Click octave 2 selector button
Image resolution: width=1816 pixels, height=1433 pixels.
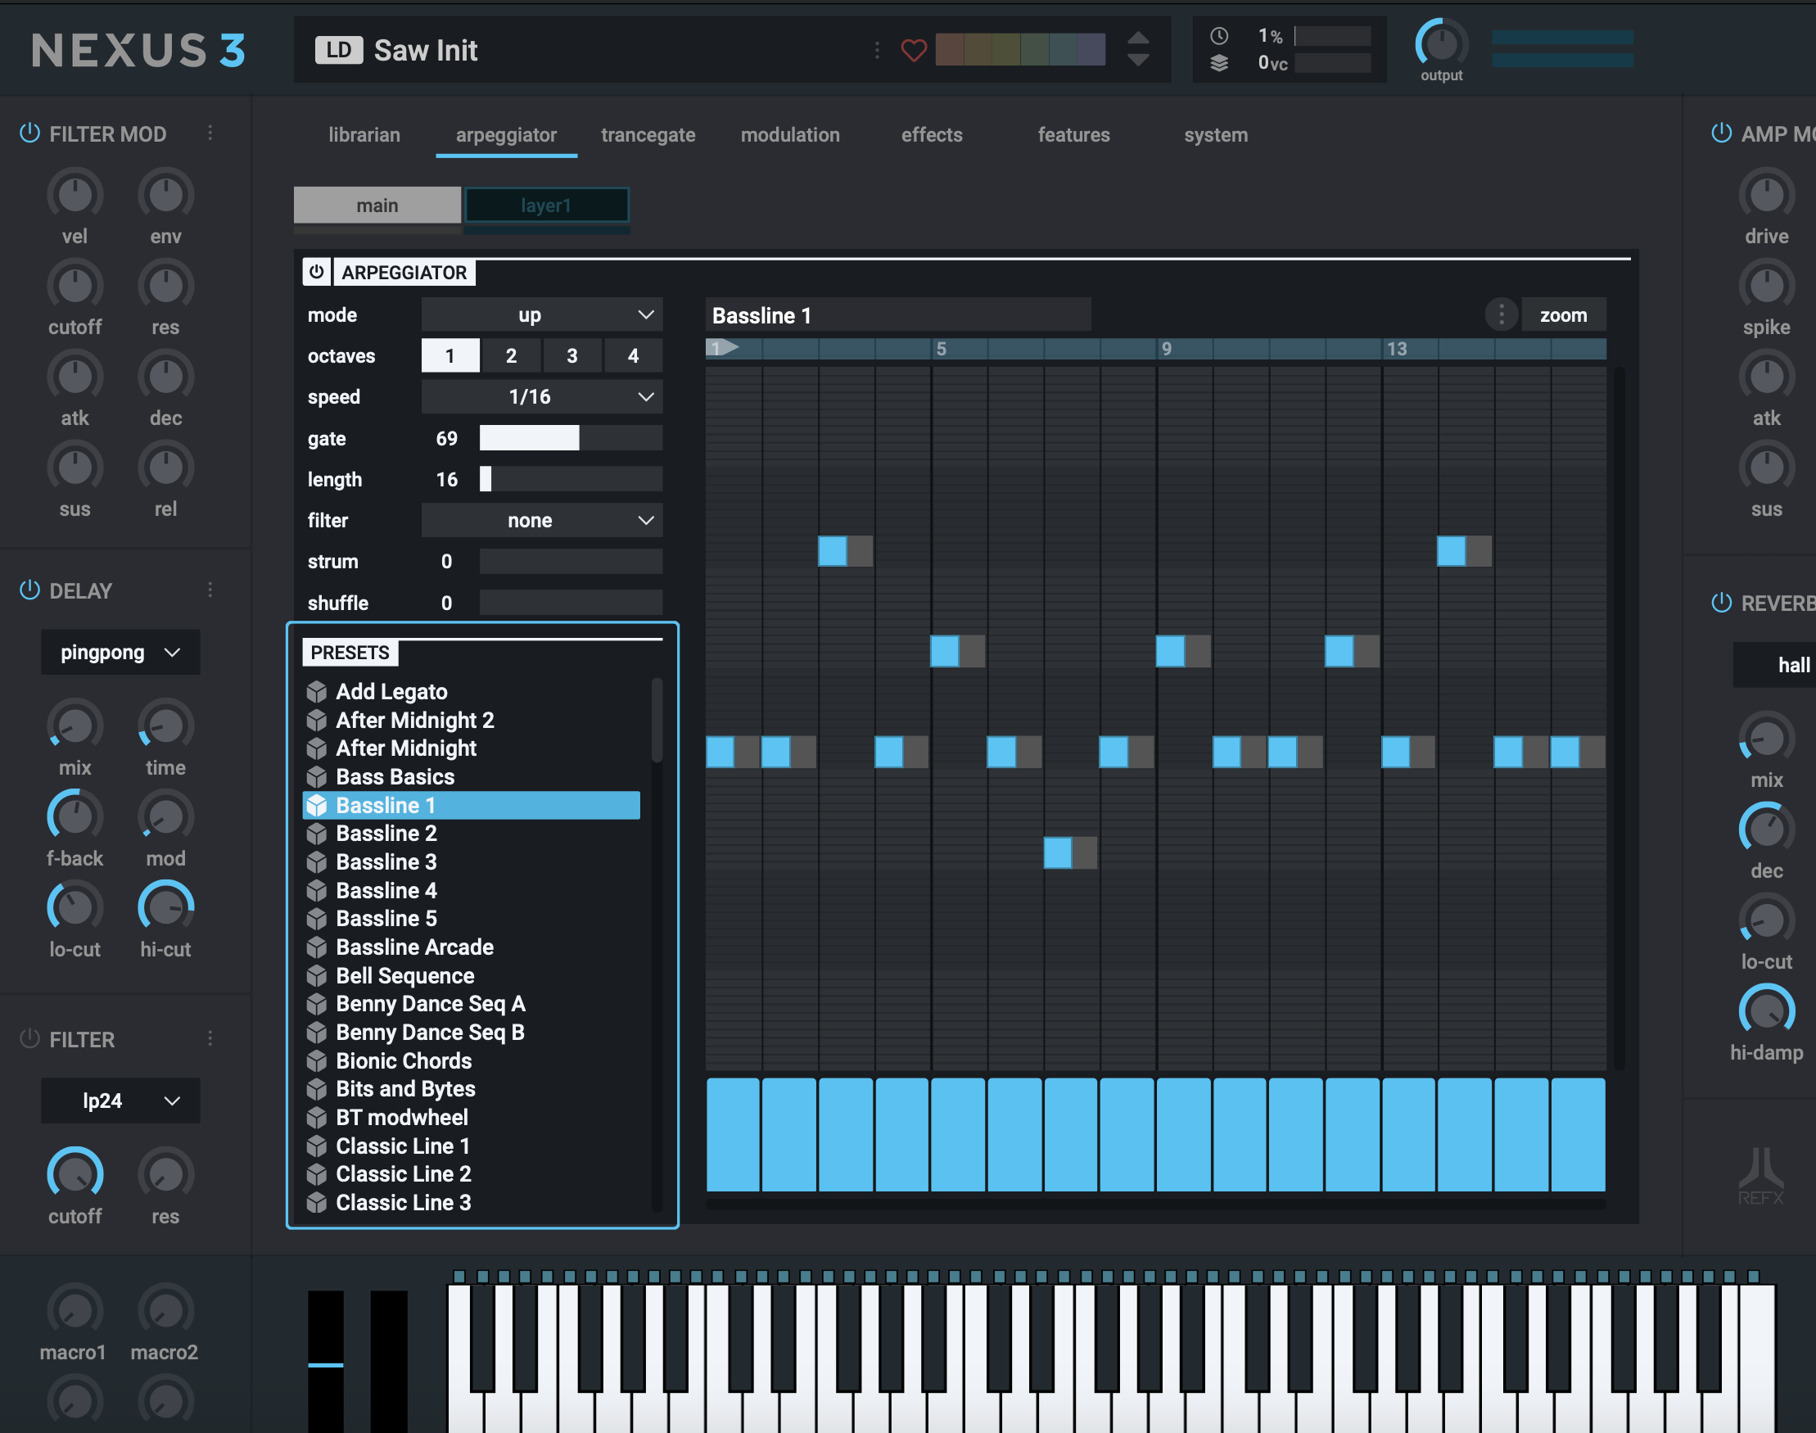(512, 355)
